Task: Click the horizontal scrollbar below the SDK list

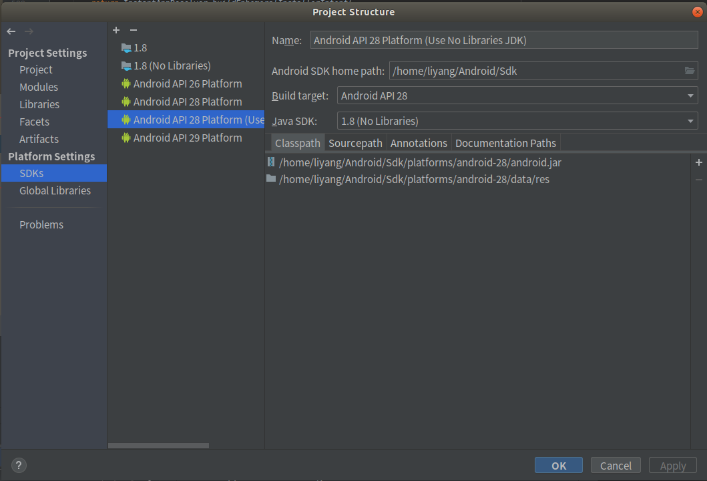Action: (158, 445)
